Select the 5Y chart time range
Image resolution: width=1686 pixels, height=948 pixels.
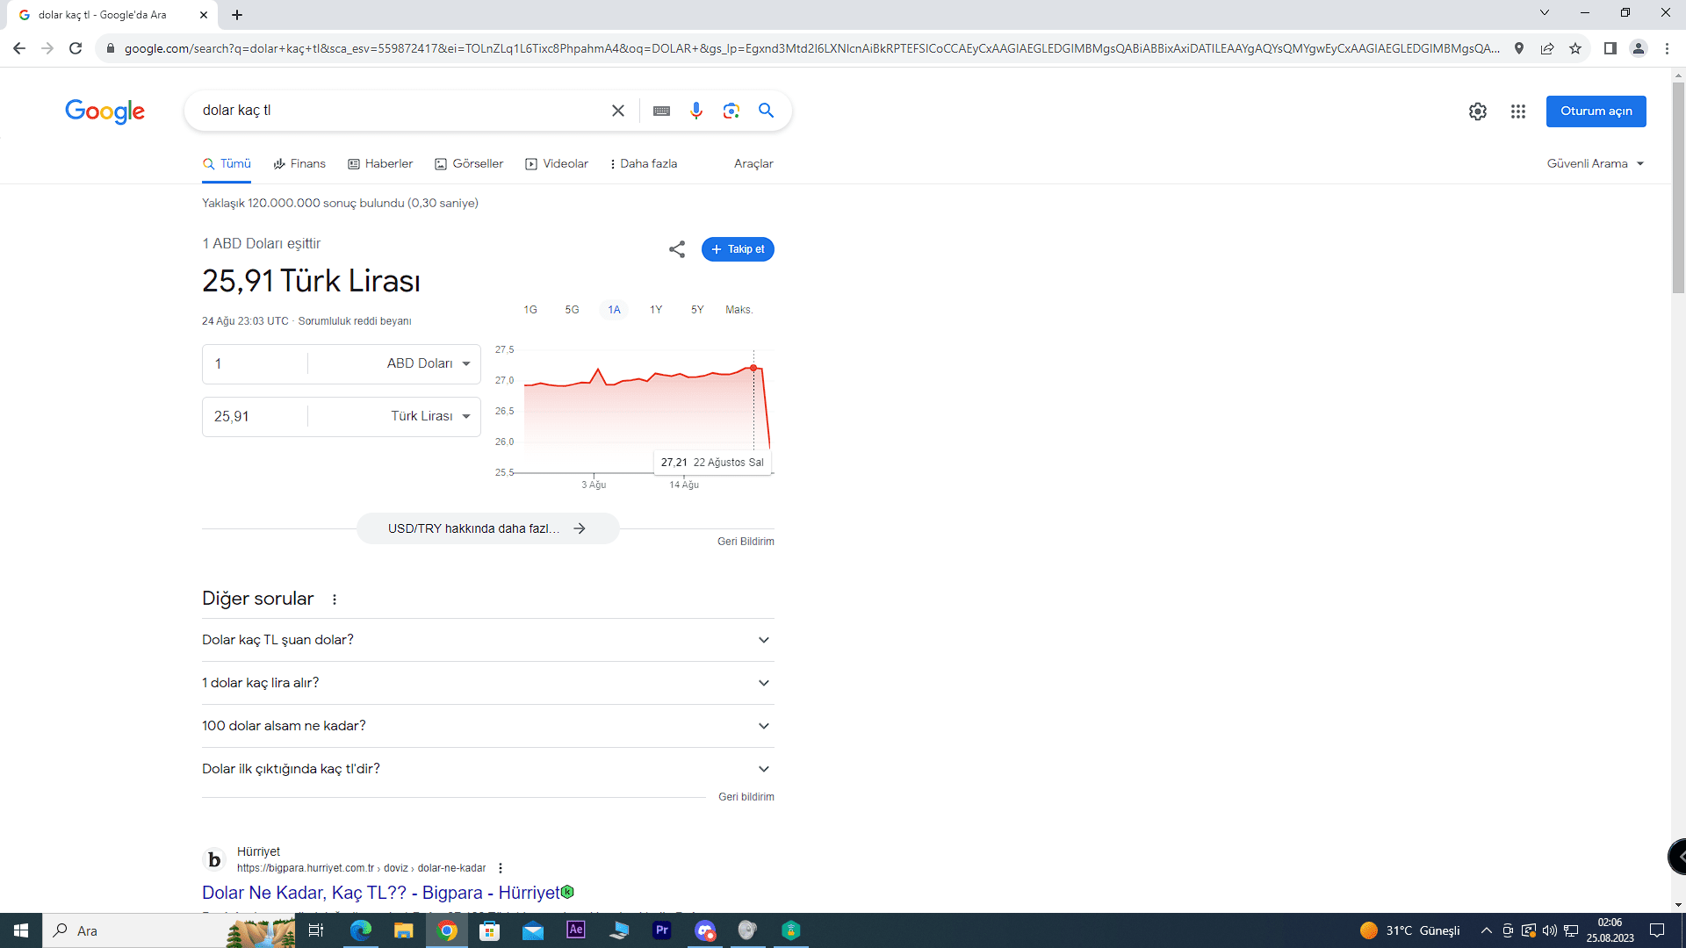[697, 310]
